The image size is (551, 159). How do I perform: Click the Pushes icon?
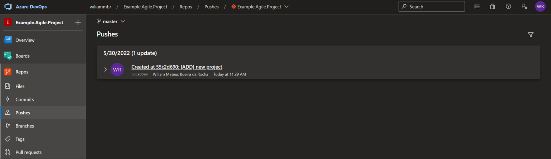pos(8,113)
